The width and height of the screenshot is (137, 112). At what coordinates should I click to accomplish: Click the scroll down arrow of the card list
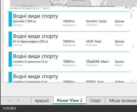(131, 81)
